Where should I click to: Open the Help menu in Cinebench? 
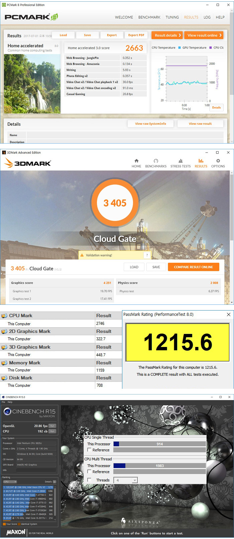[10, 402]
